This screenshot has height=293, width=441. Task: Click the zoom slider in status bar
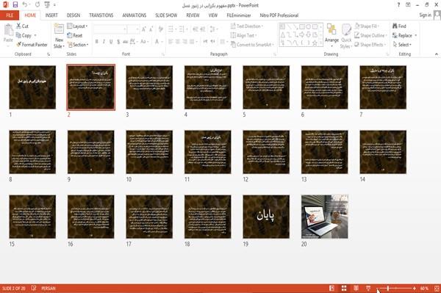coord(396,289)
